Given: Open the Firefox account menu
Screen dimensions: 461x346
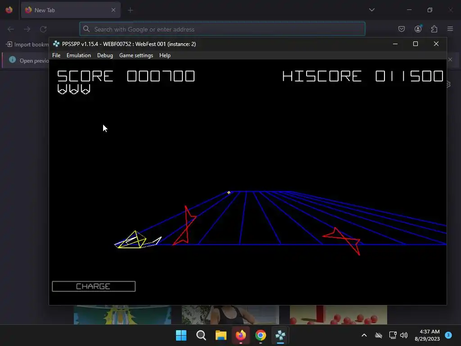Looking at the screenshot, I should point(418,29).
